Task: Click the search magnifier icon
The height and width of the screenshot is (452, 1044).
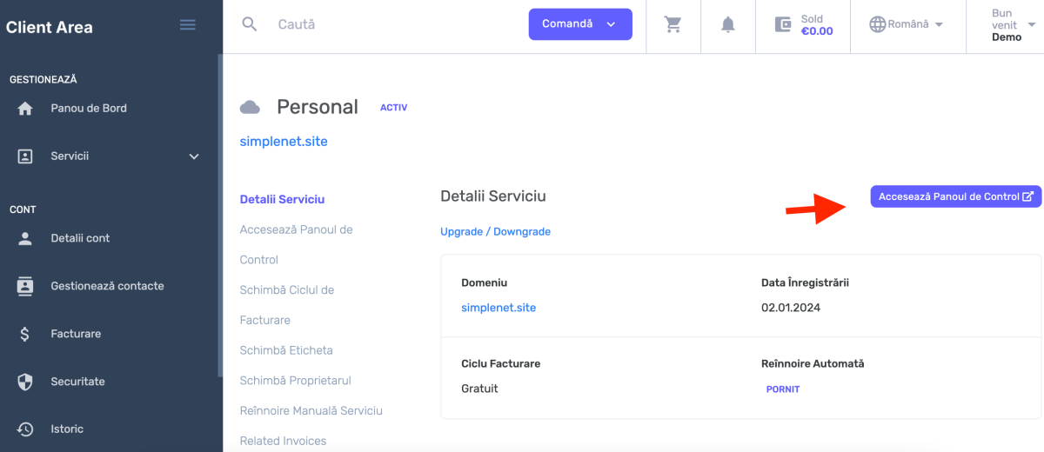Action: tap(250, 24)
